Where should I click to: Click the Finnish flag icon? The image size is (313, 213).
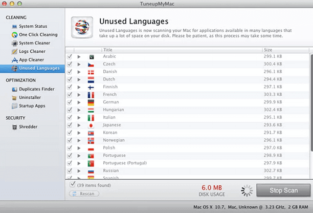(91, 88)
